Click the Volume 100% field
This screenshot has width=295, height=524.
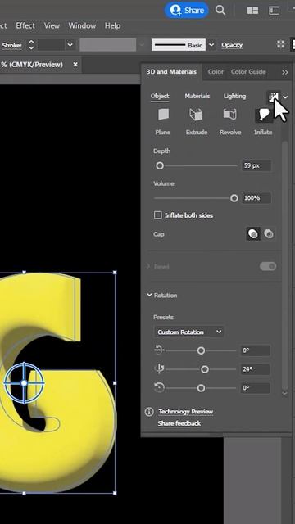[256, 198]
